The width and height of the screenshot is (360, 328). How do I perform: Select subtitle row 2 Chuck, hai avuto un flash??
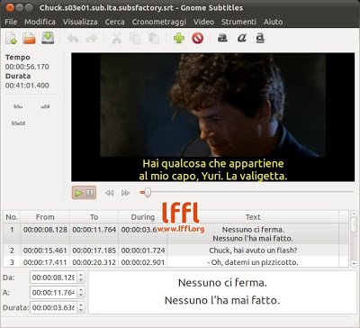pyautogui.click(x=176, y=251)
